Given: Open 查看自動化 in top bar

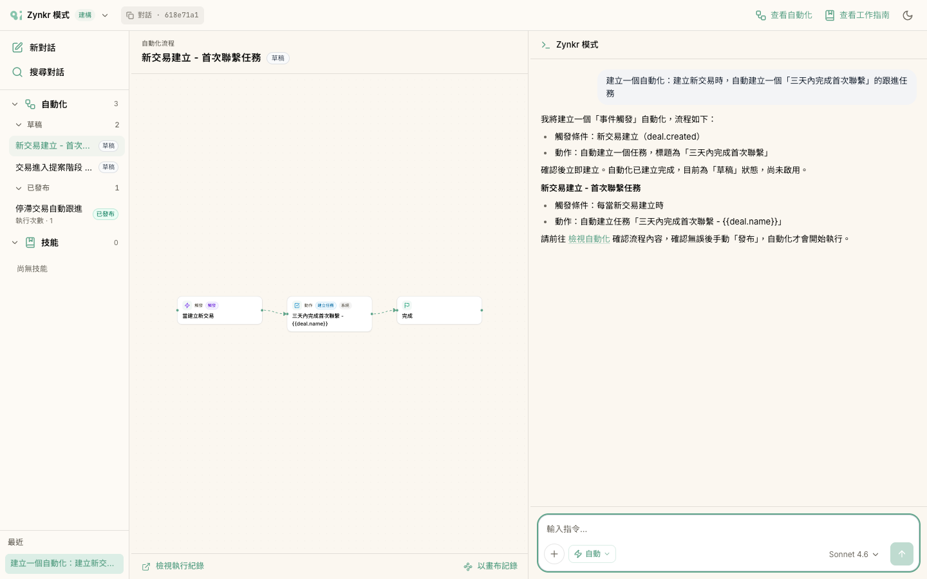Looking at the screenshot, I should [x=783, y=15].
